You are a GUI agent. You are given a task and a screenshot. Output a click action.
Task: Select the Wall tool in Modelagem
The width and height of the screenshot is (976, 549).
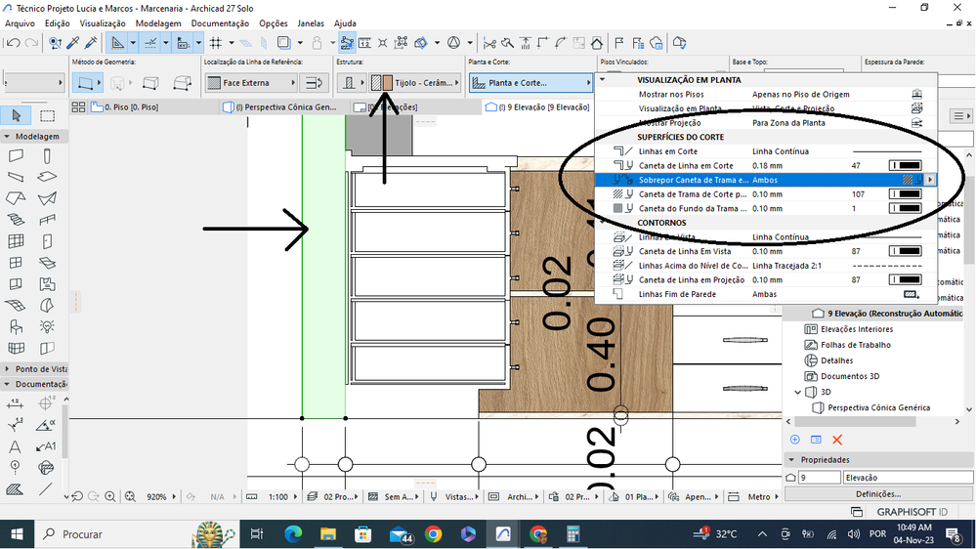[x=16, y=156]
